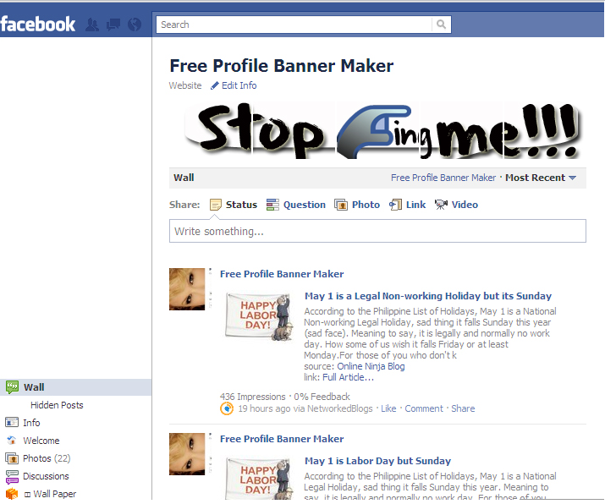
Task: Like the first wall post
Action: [x=388, y=408]
